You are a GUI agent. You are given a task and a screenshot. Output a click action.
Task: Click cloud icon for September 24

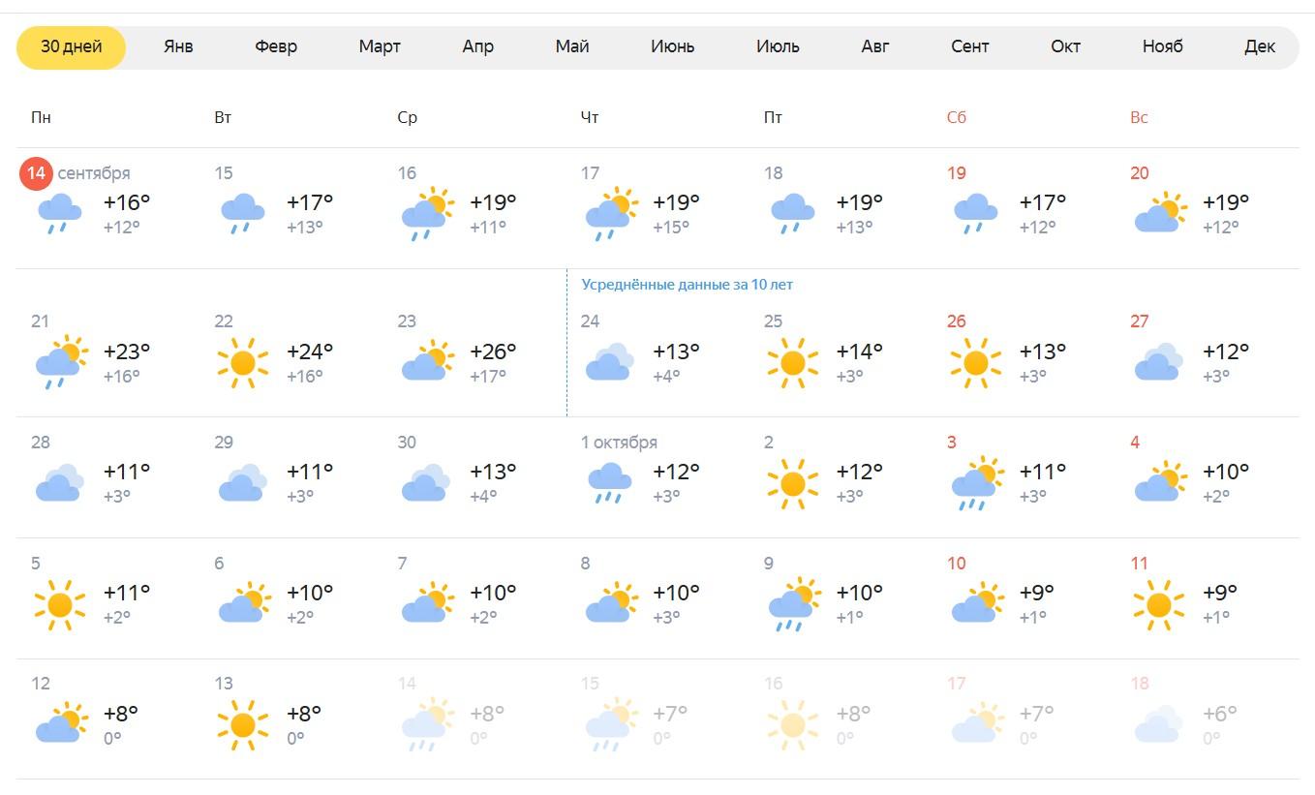[609, 363]
